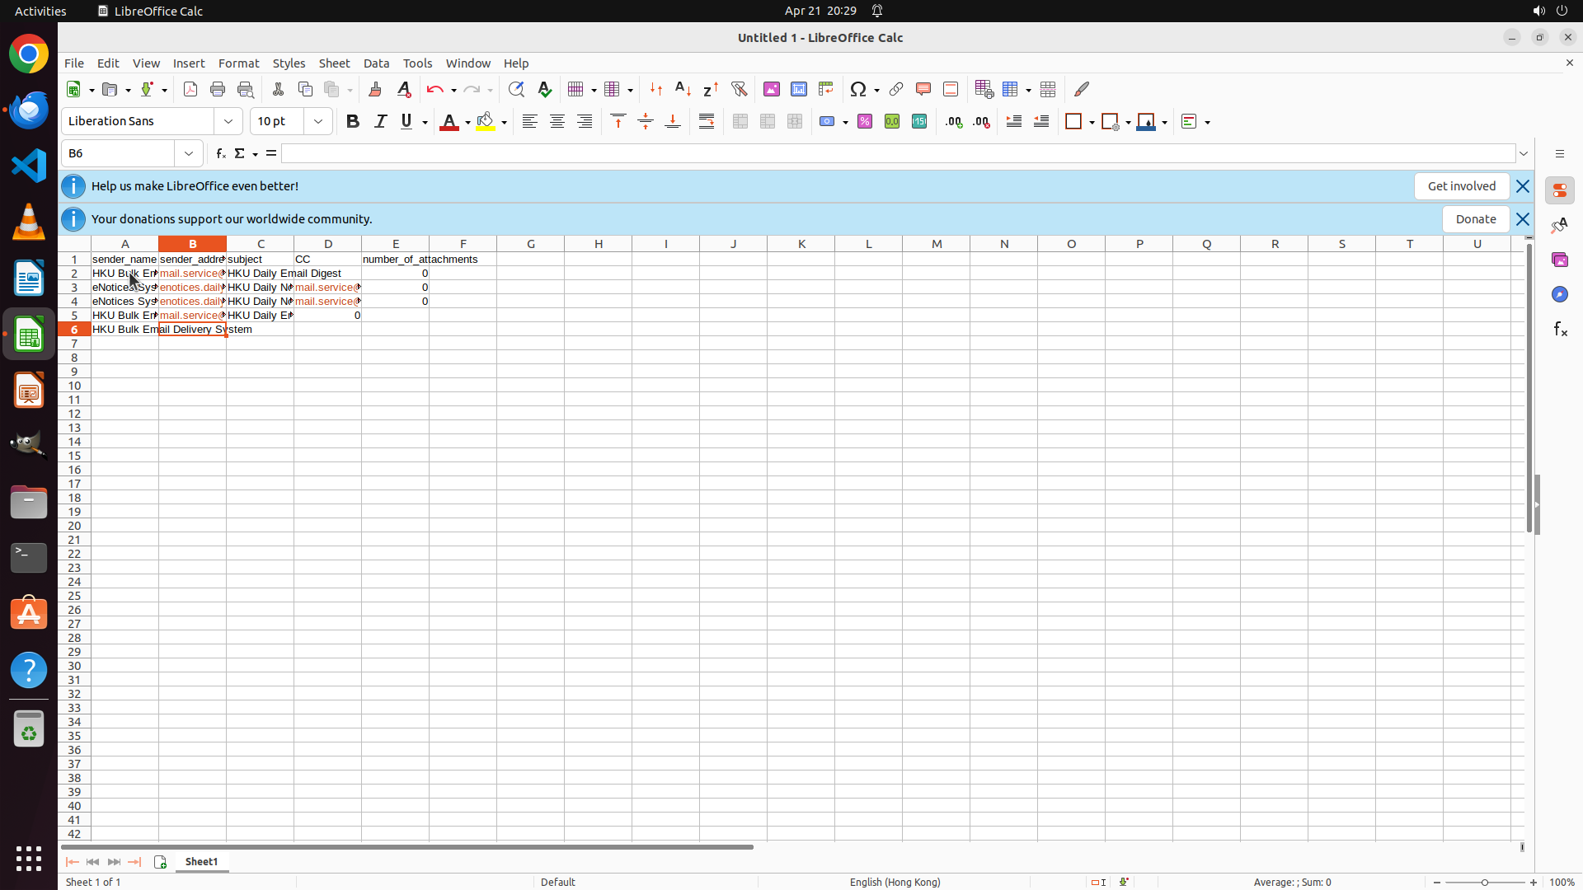Expand the Name Box dropdown arrow
The height and width of the screenshot is (890, 1583).
pyautogui.click(x=189, y=153)
